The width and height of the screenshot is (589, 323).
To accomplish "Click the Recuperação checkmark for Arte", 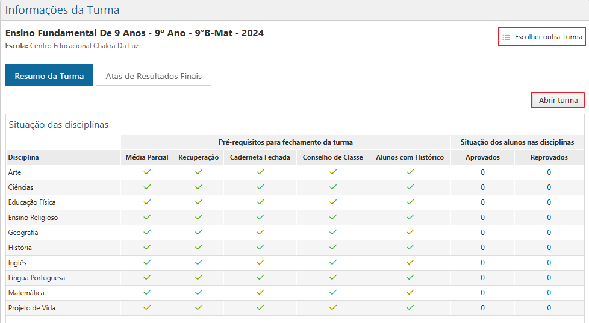I will point(199,172).
